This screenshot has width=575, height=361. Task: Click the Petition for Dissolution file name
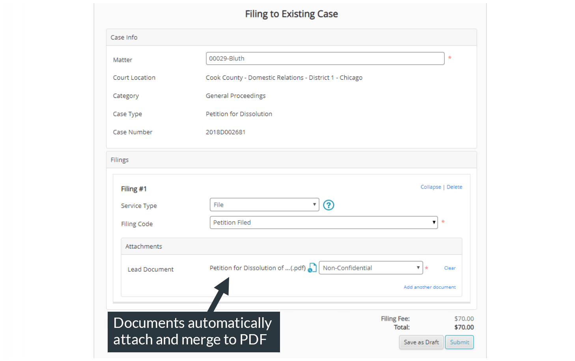pos(257,268)
